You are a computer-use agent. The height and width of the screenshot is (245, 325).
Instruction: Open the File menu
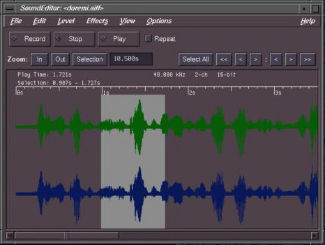[16, 21]
